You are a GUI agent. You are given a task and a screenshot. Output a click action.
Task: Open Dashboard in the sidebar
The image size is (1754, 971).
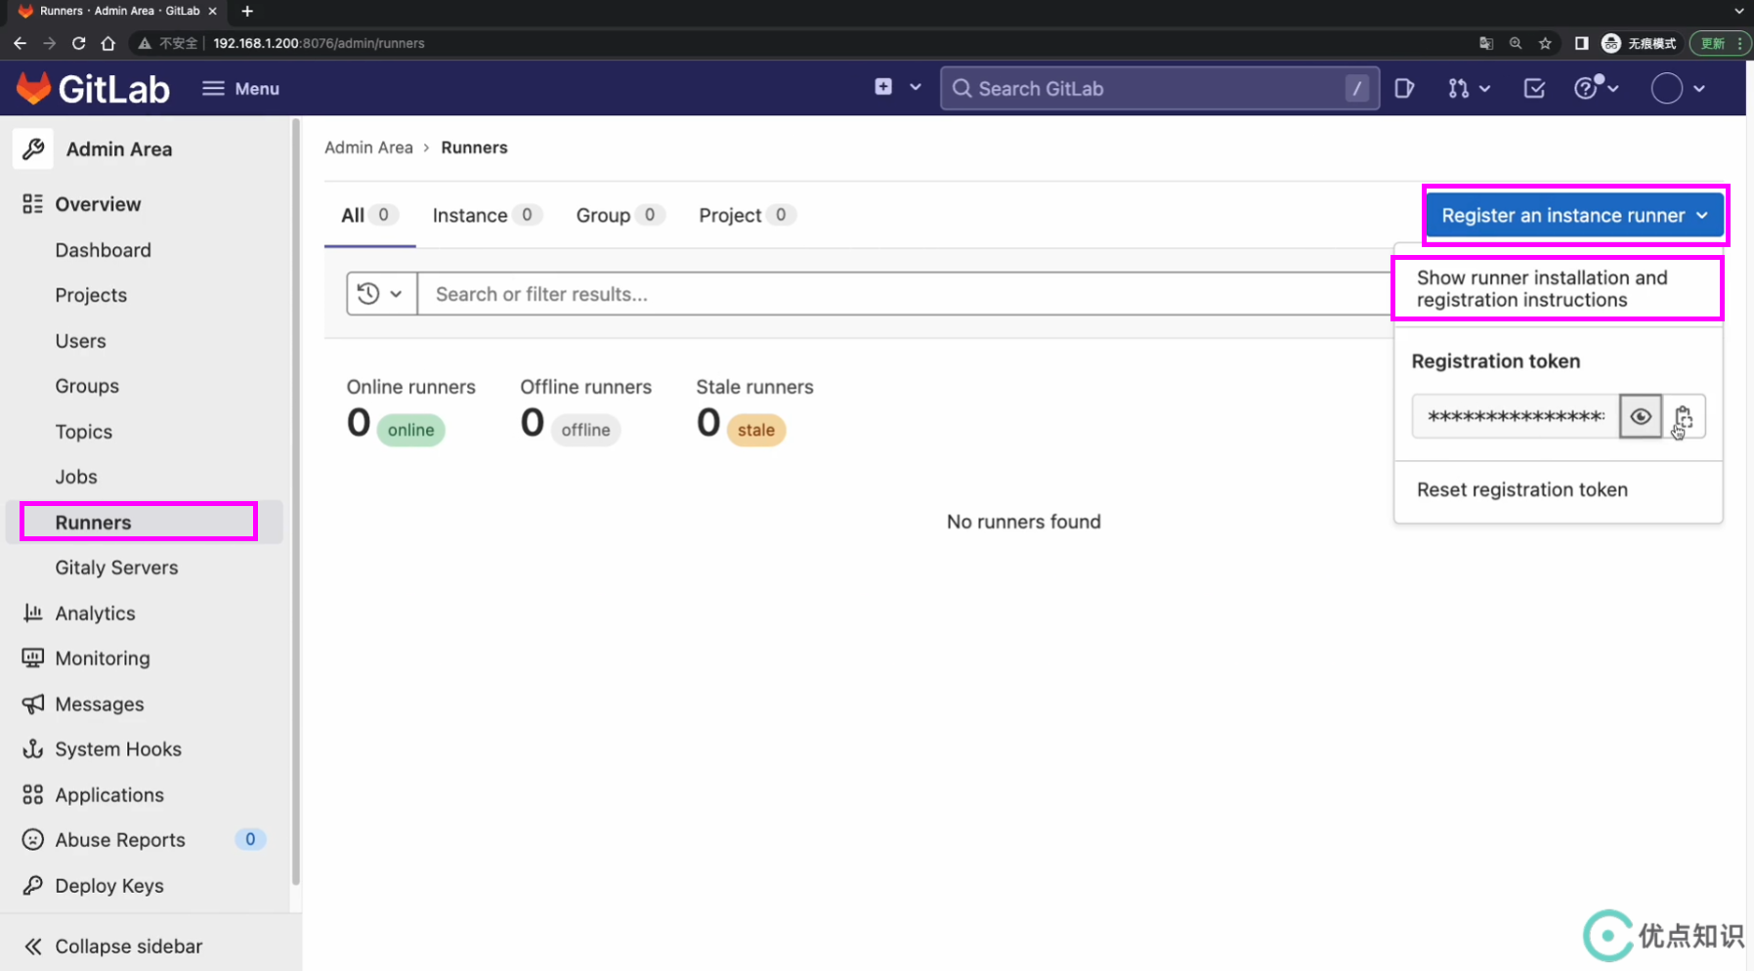[103, 249]
